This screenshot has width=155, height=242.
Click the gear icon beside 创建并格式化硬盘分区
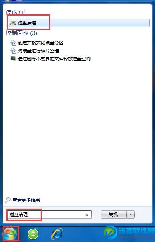(13, 43)
